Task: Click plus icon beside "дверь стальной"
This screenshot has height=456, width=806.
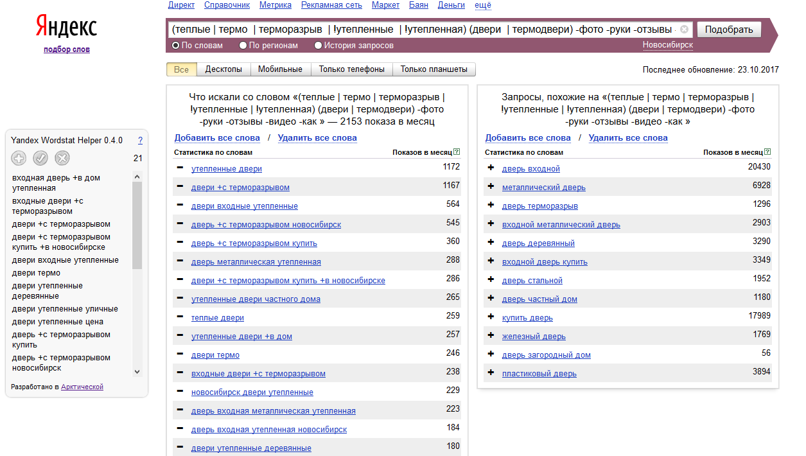Action: tap(491, 280)
